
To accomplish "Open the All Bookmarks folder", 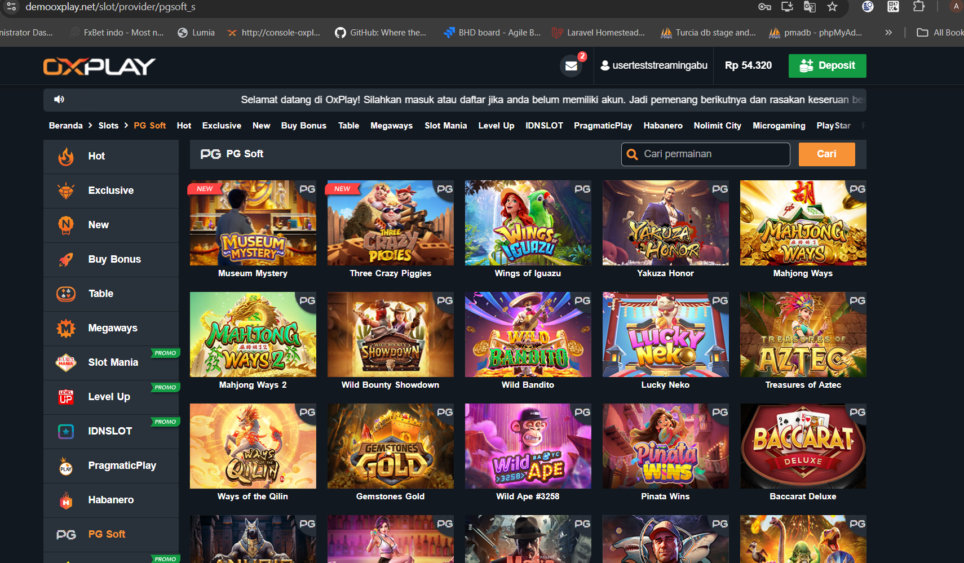I will click(x=940, y=33).
